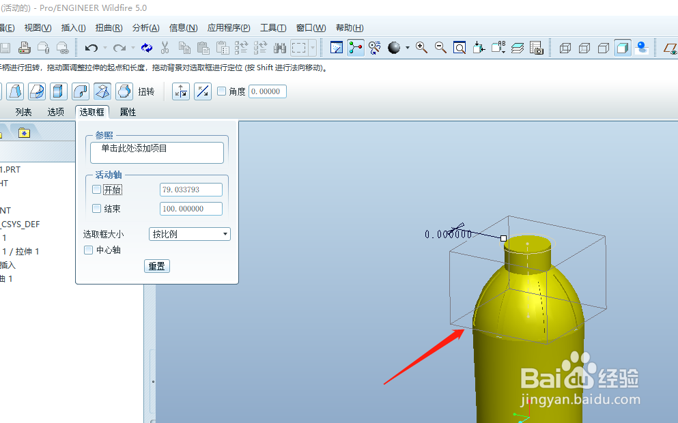Click the 结束 value field 100.000000
The image size is (678, 423).
pos(191,209)
